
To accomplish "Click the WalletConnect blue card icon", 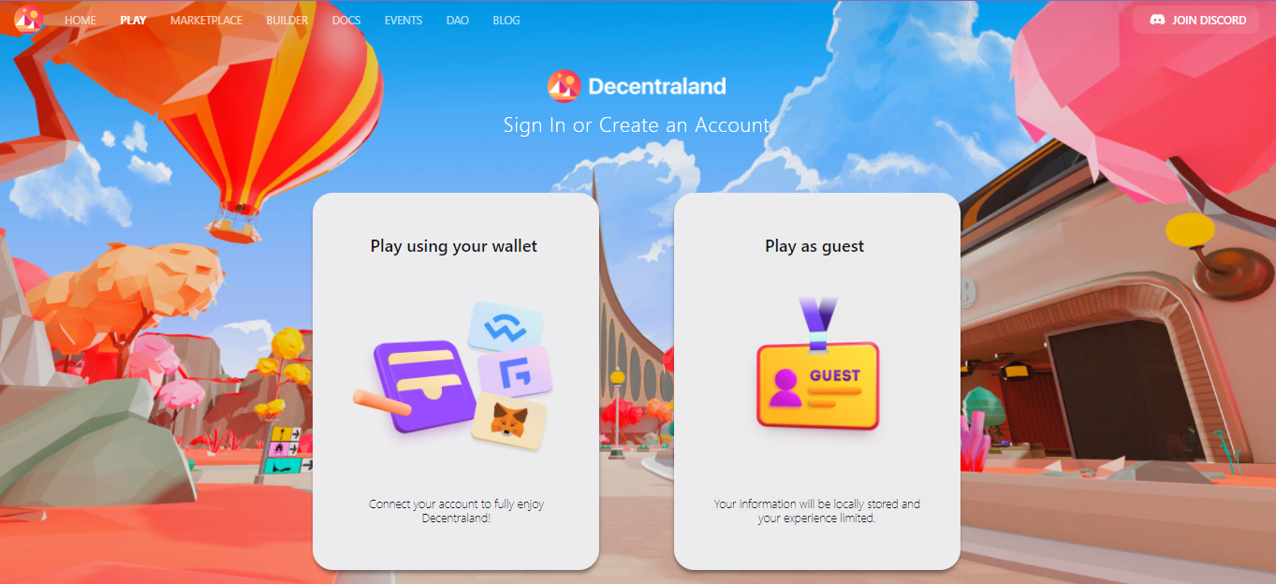I will (x=506, y=327).
